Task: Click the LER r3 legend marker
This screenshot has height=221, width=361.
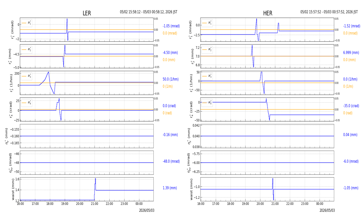Action: point(24,76)
